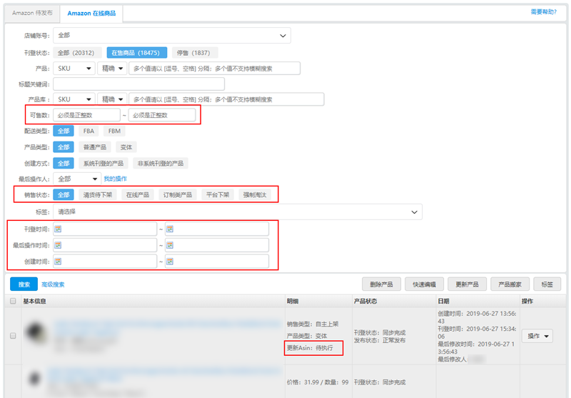Check the first product row checkbox
This screenshot has width=571, height=398.
click(x=13, y=335)
